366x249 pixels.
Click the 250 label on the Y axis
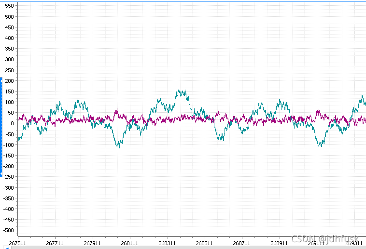point(9,70)
